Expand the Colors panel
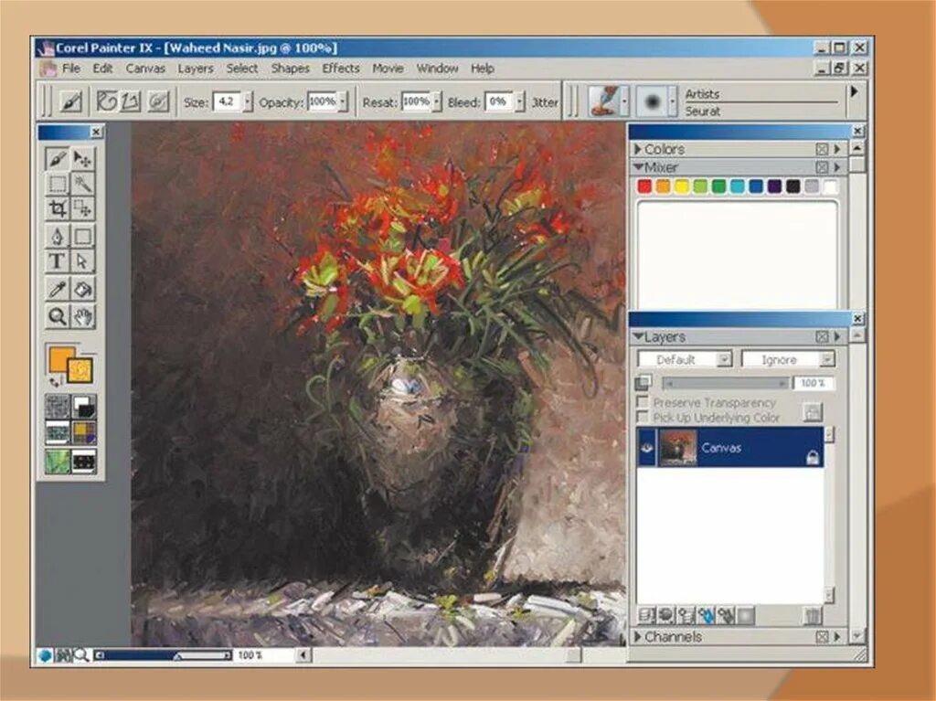 pos(637,149)
